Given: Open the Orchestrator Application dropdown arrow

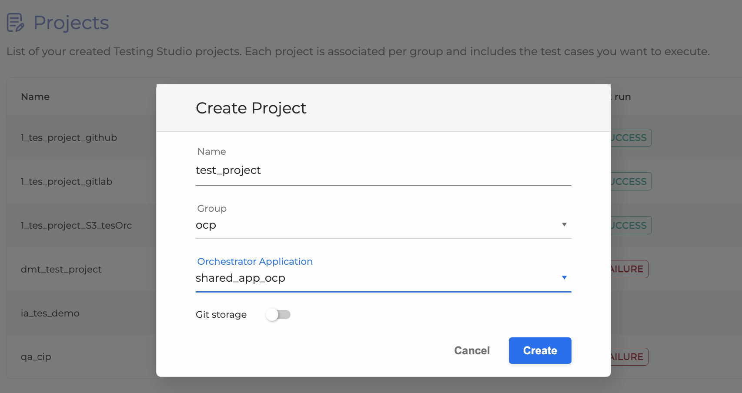Looking at the screenshot, I should 564,278.
